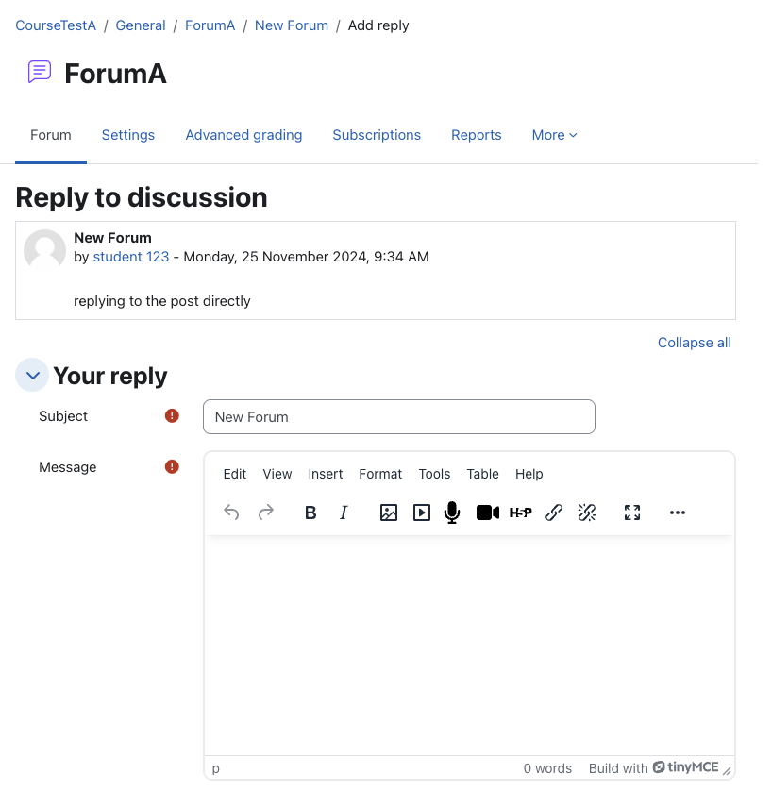Toggle italic formatting in message editor
The width and height of the screenshot is (772, 791).
coord(344,513)
